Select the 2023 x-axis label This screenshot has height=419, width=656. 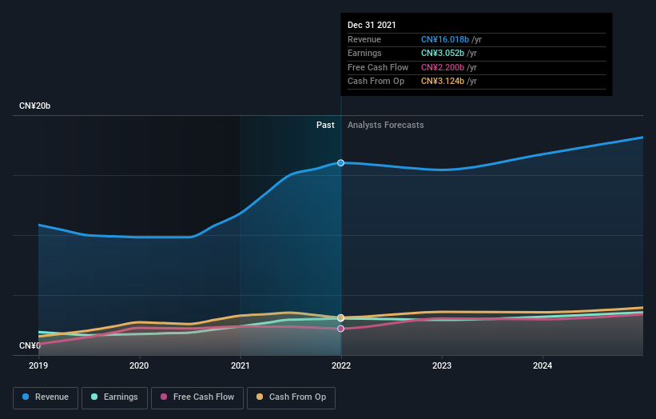(442, 366)
